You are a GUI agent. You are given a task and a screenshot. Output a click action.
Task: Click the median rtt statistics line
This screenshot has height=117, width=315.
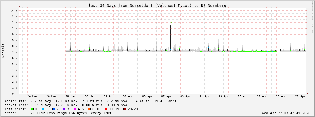click(90, 101)
